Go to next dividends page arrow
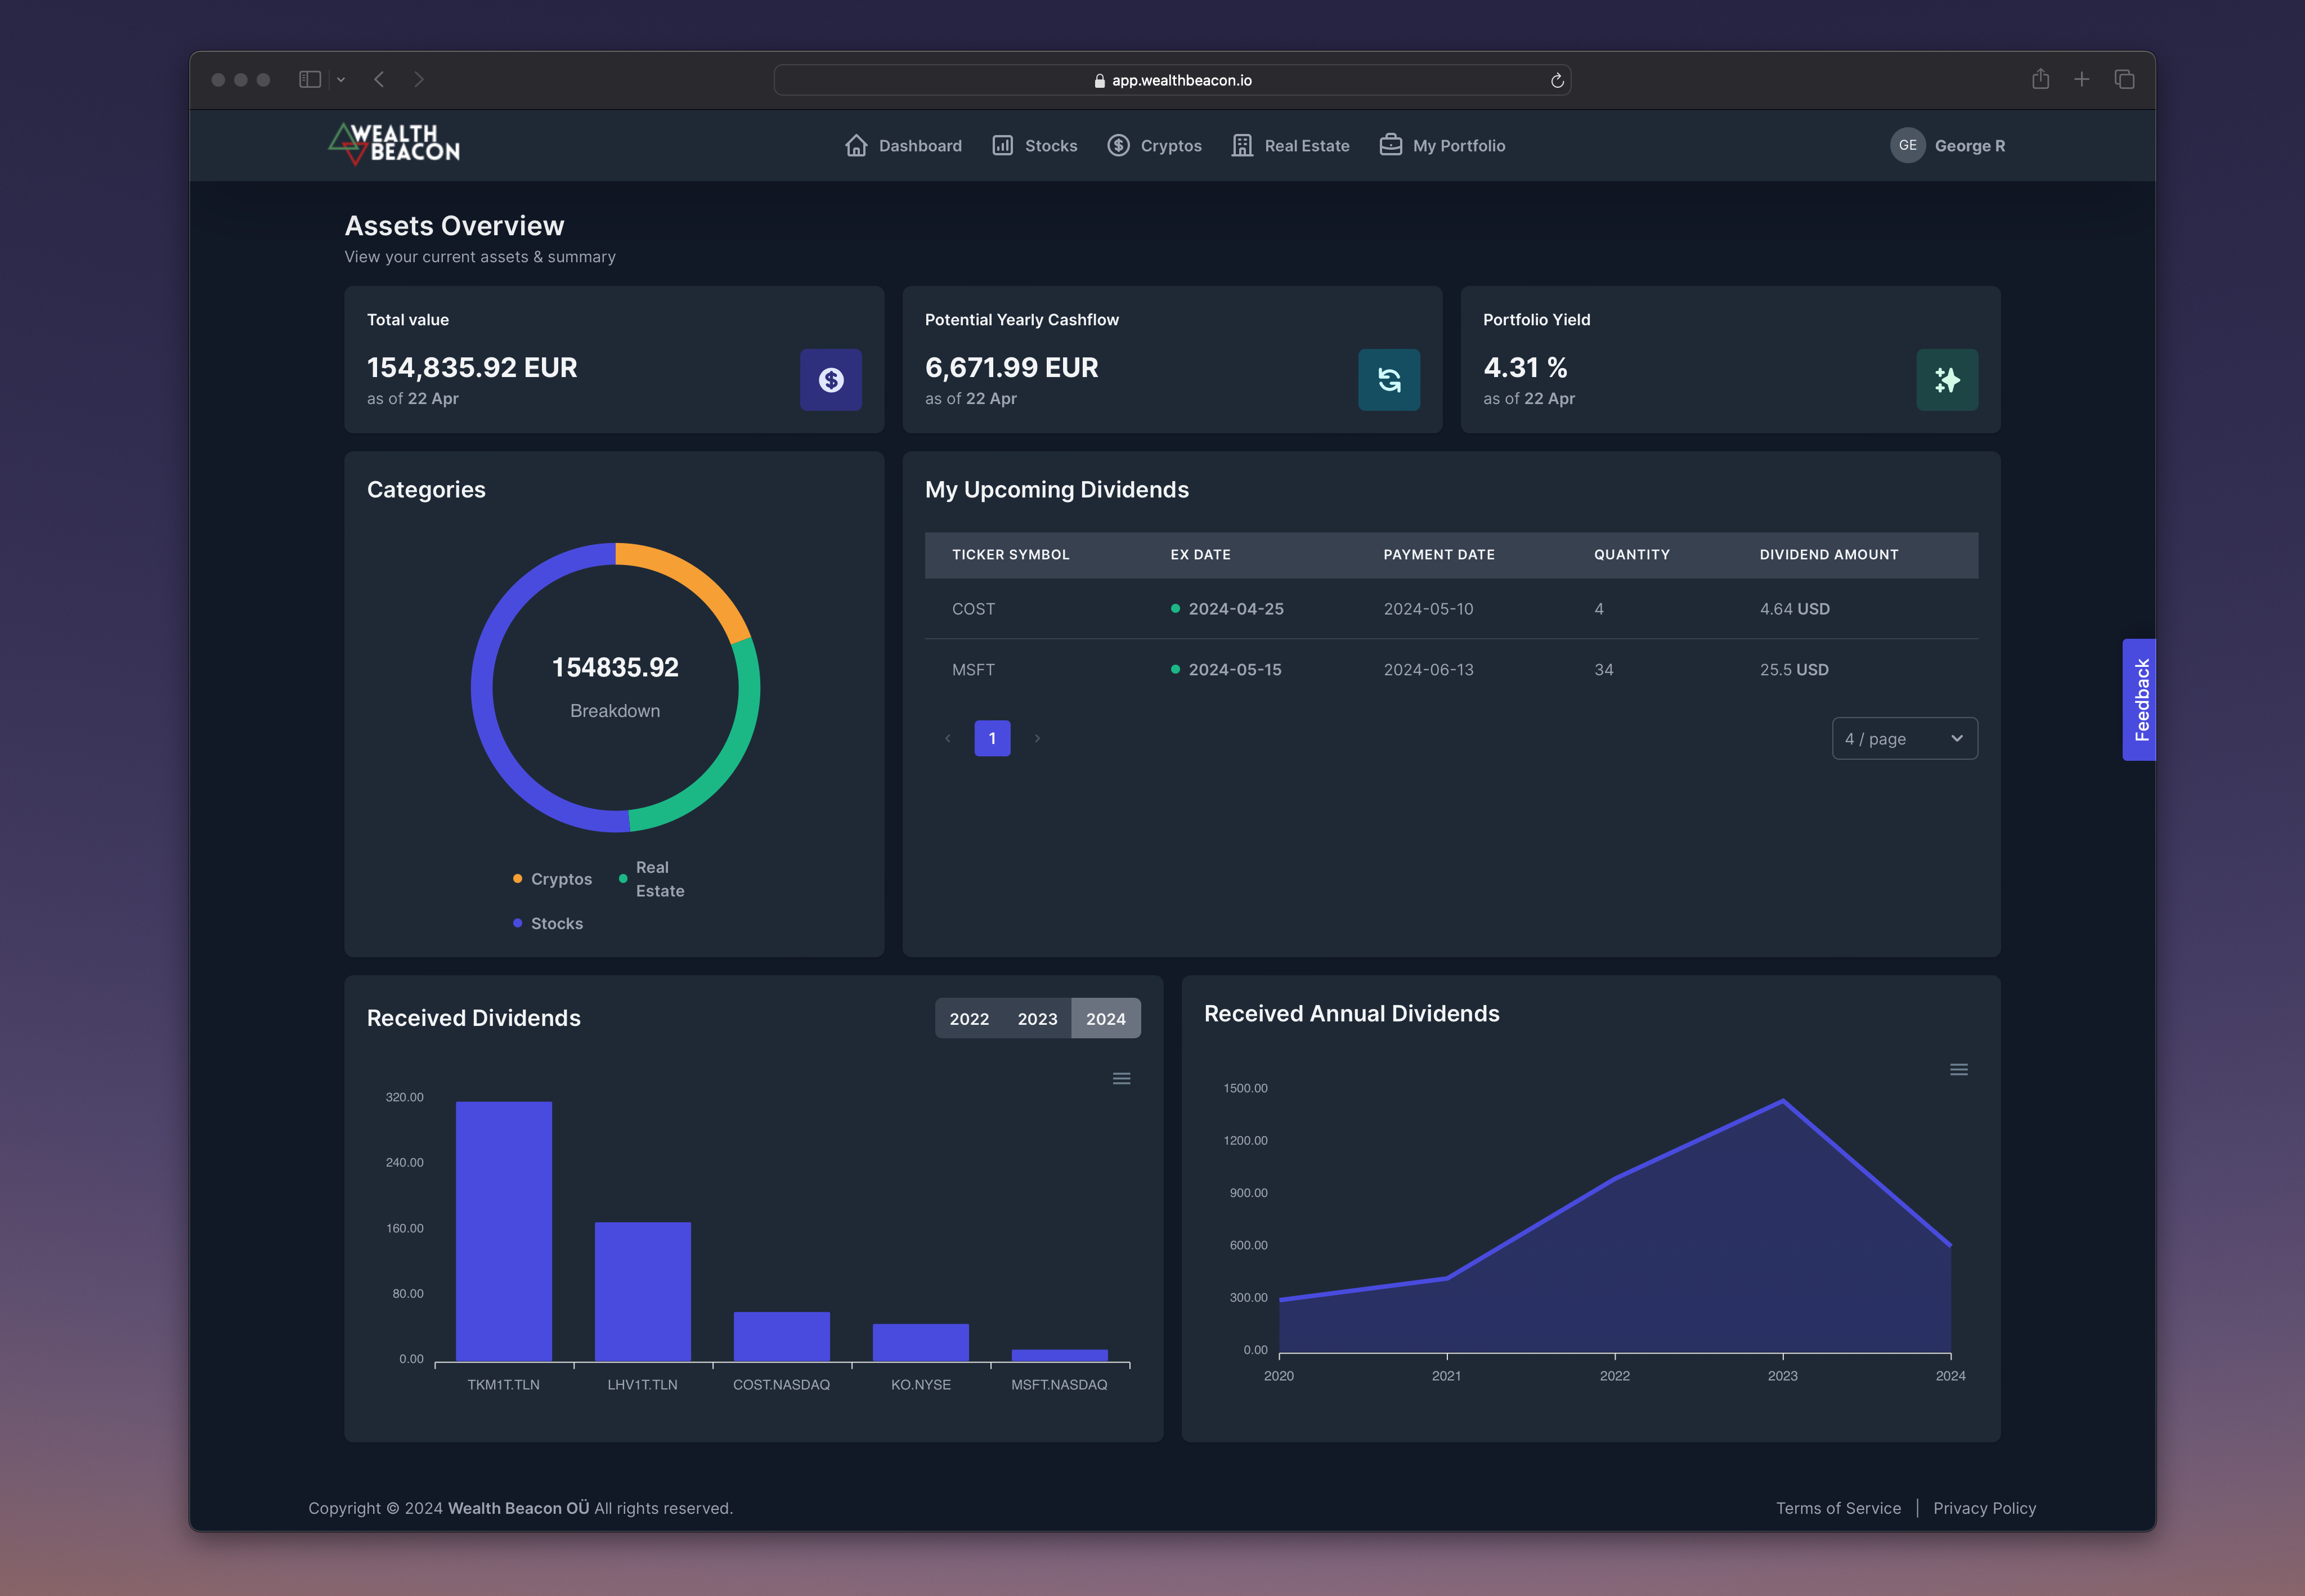The width and height of the screenshot is (2305, 1596). 1037,739
